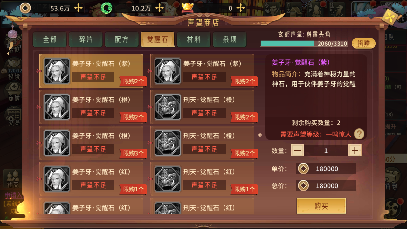
Task: Switch to the 碎片 tab
Action: [86, 39]
